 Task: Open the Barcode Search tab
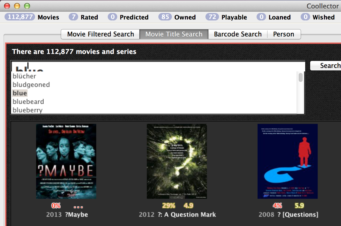(x=238, y=34)
